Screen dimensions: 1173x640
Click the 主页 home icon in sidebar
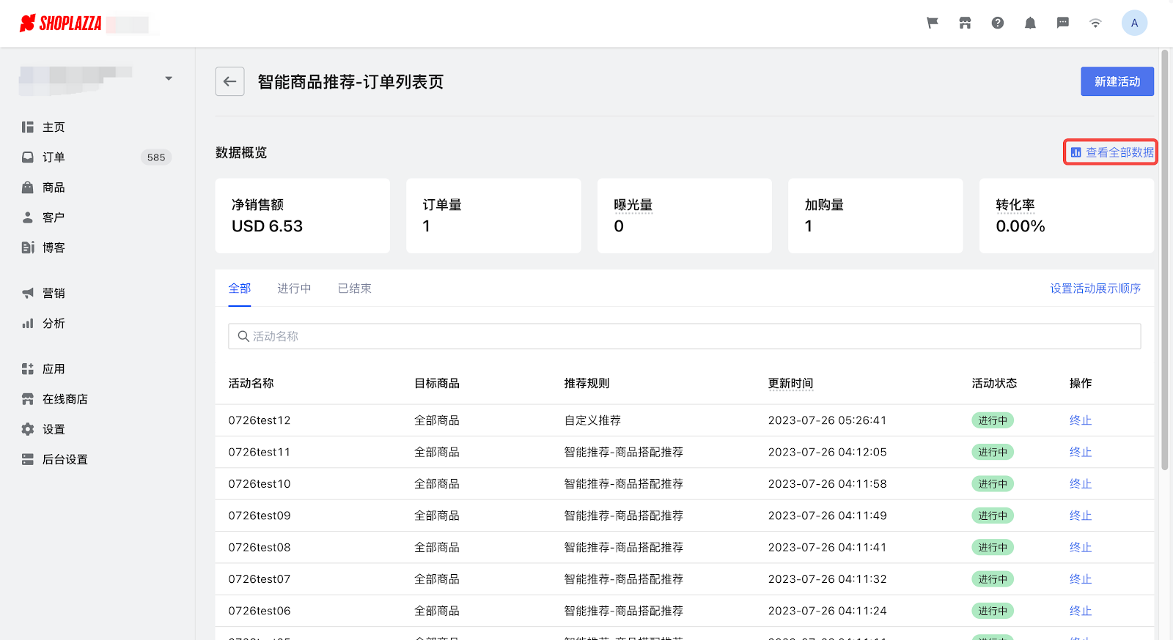(28, 127)
